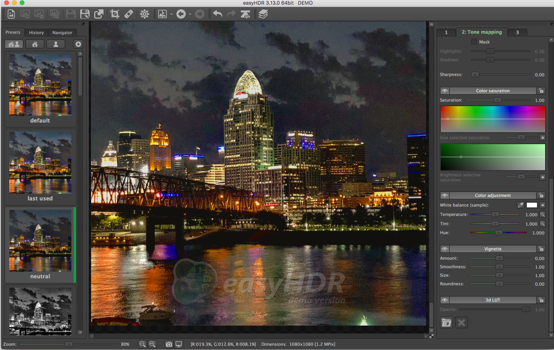This screenshot has width=554, height=350.
Task: Open the layers stack icon in toolbar
Action: [263, 14]
